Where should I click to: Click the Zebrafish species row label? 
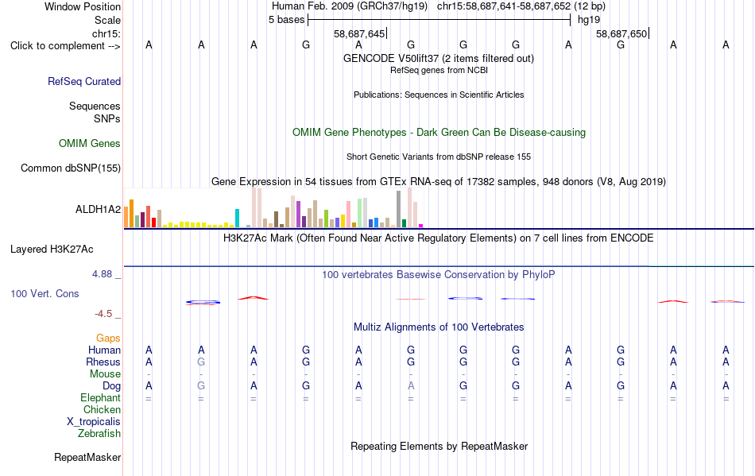99,434
